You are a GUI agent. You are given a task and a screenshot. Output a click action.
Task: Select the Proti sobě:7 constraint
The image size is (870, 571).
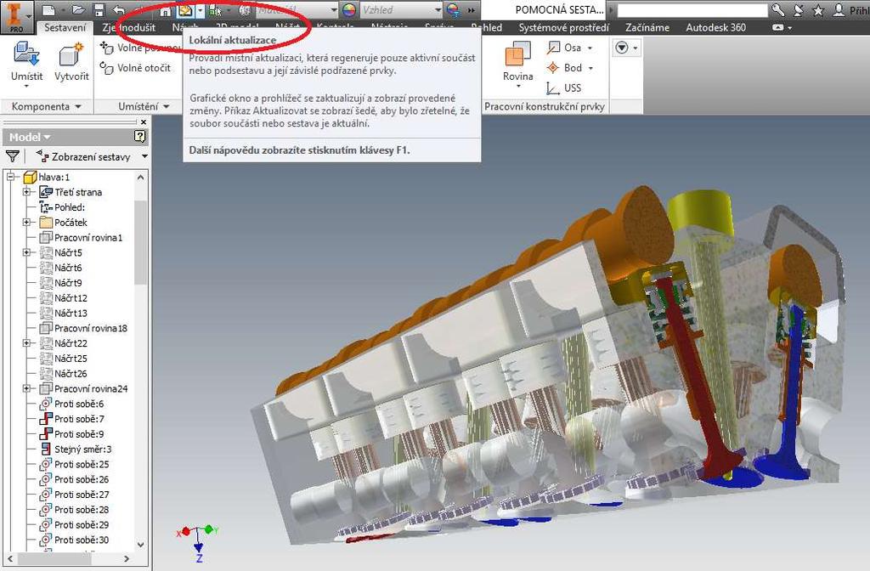71,419
